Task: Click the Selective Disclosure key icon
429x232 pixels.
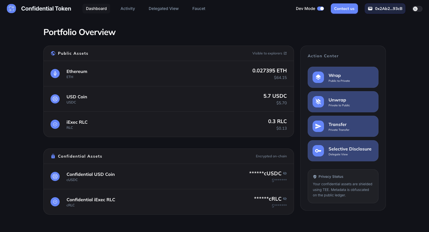Action: tap(318, 150)
